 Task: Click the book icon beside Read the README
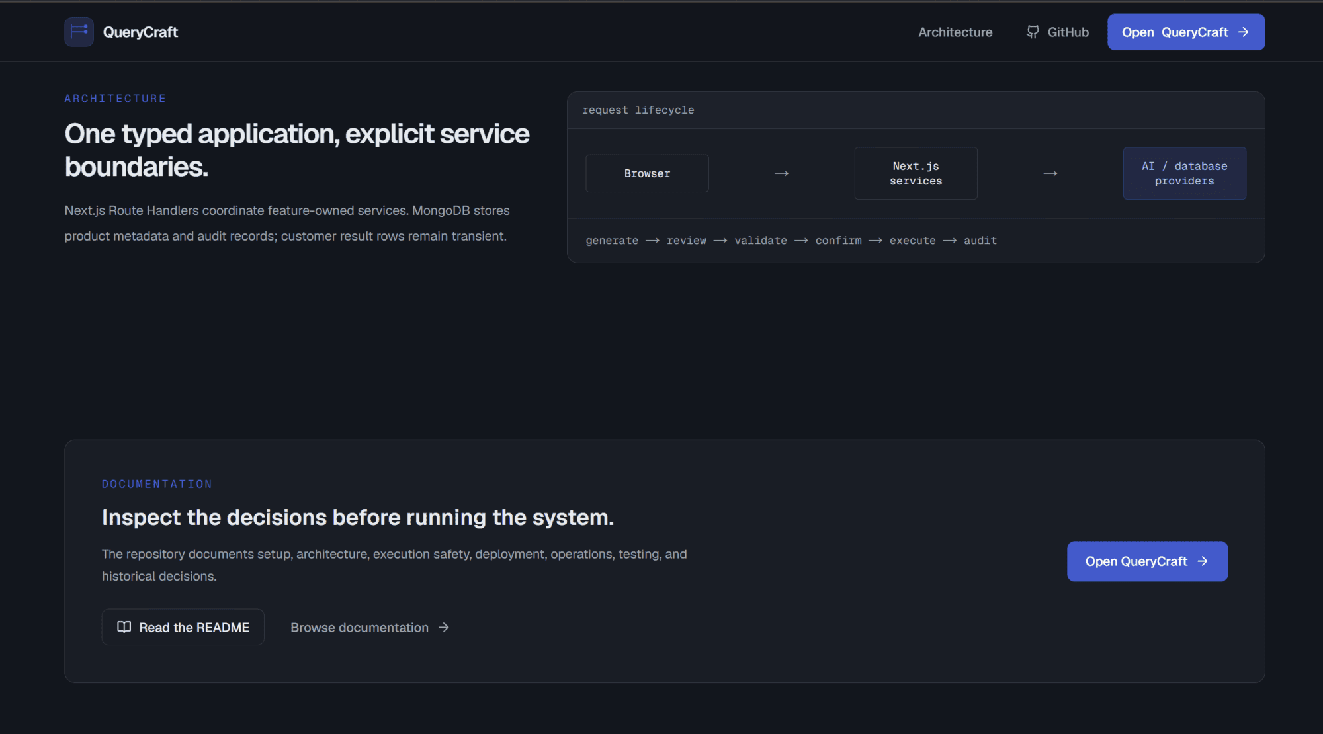pyautogui.click(x=124, y=627)
